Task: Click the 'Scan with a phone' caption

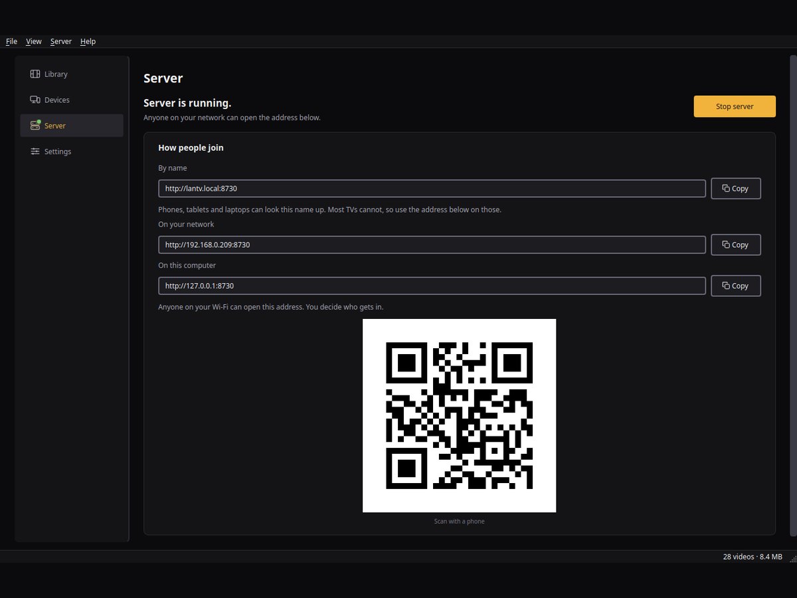Action: point(459,522)
